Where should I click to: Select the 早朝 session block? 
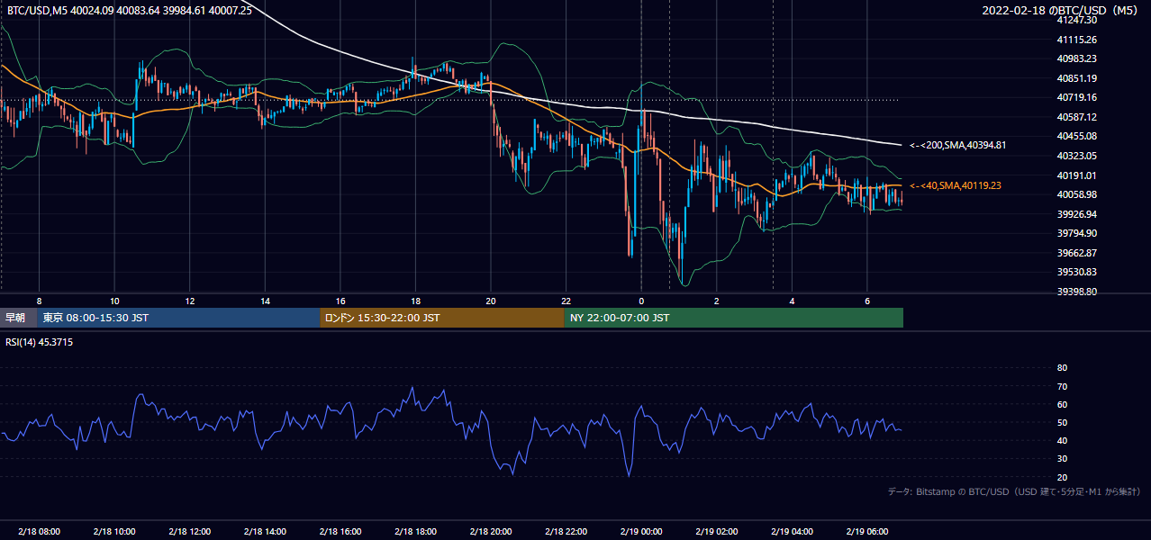[18, 318]
